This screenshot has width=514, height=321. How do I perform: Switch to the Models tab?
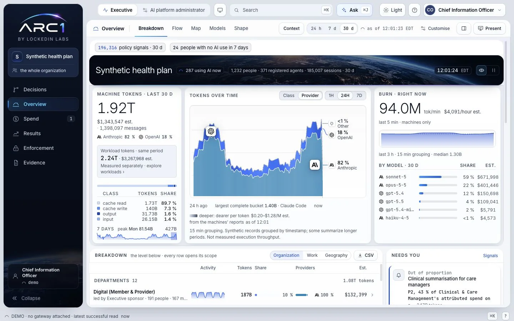[217, 29]
